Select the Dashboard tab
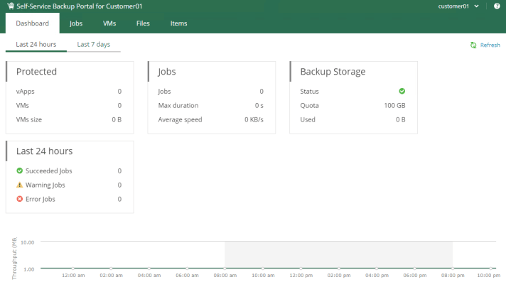This screenshot has height=292, width=506. tap(33, 23)
